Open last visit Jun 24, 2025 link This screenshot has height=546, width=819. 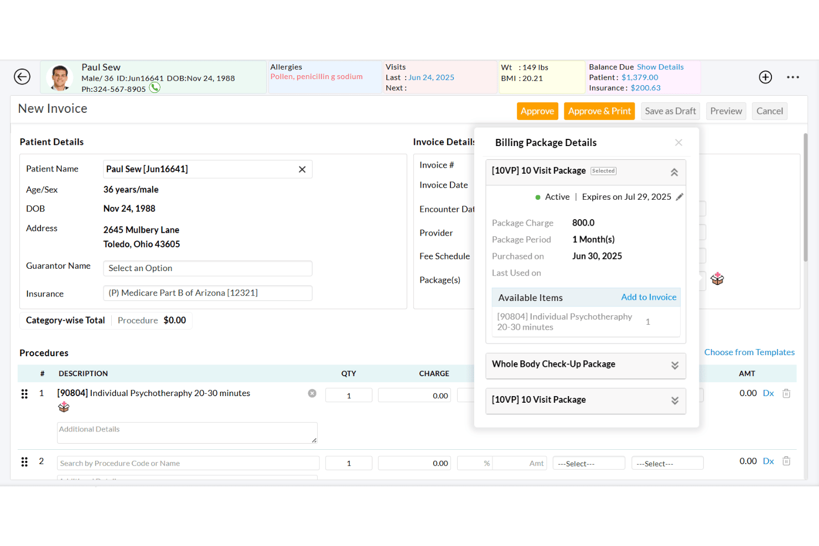point(431,77)
